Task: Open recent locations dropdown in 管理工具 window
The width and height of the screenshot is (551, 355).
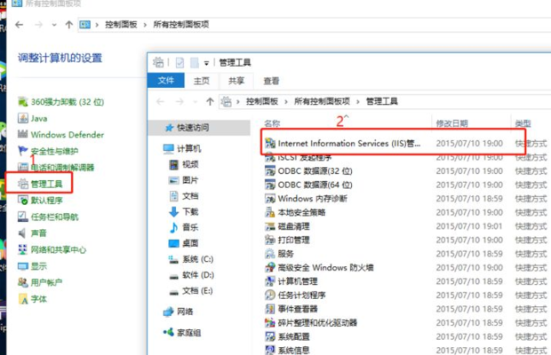Action: (196, 102)
